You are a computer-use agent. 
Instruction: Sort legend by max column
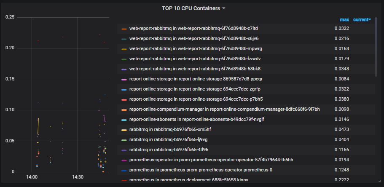click(x=344, y=20)
